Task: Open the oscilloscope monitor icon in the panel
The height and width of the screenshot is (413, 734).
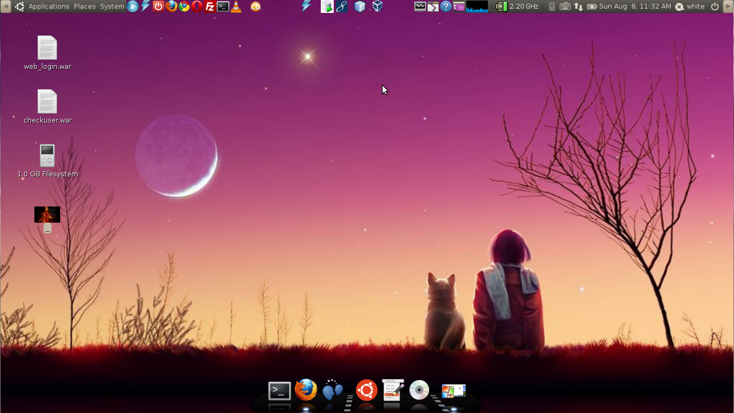Action: point(420,6)
